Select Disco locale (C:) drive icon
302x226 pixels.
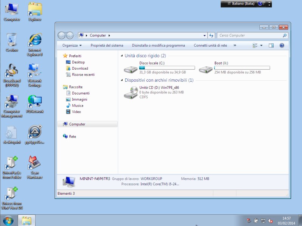click(131, 69)
